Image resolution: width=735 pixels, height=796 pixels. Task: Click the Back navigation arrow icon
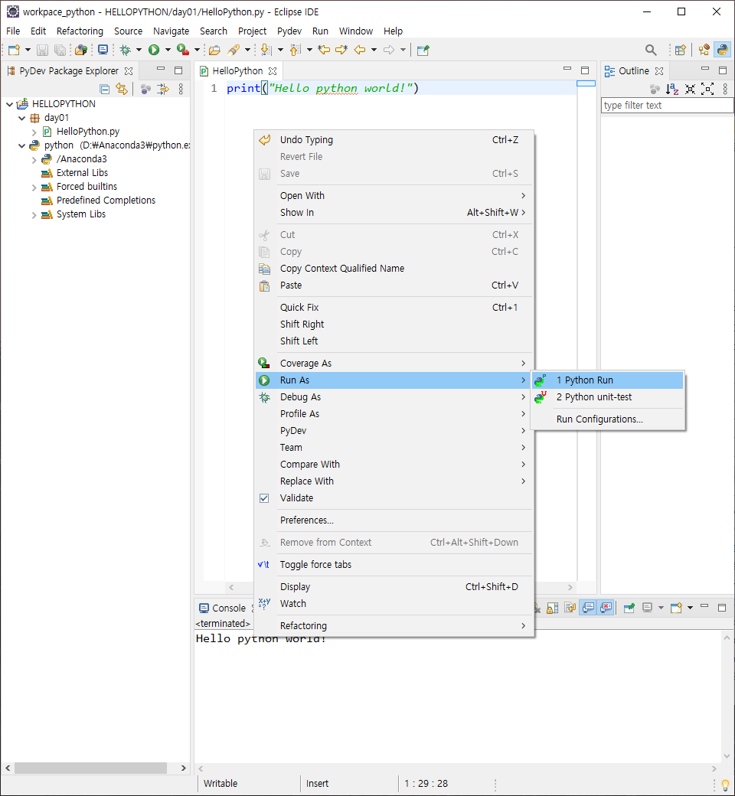pyautogui.click(x=360, y=50)
